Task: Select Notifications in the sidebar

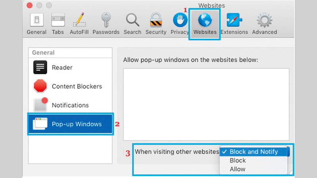Action: pos(70,105)
